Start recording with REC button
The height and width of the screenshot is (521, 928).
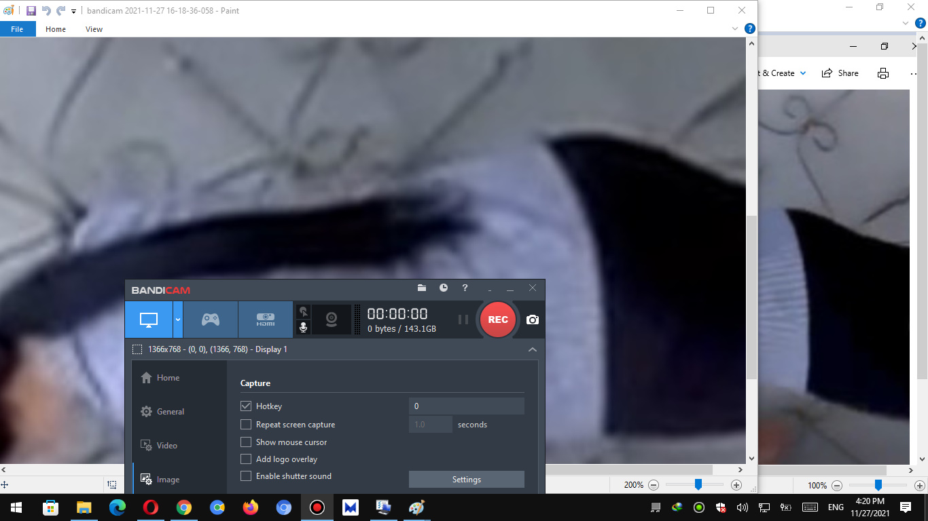(x=498, y=320)
